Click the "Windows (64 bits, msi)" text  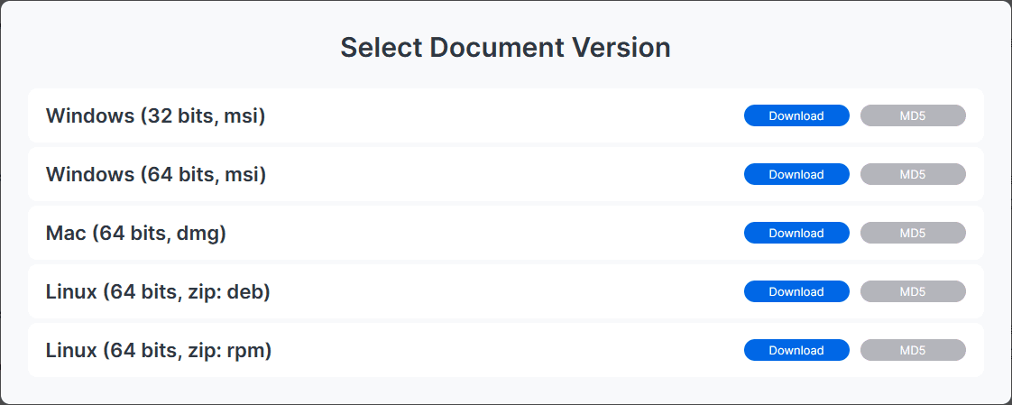(156, 174)
